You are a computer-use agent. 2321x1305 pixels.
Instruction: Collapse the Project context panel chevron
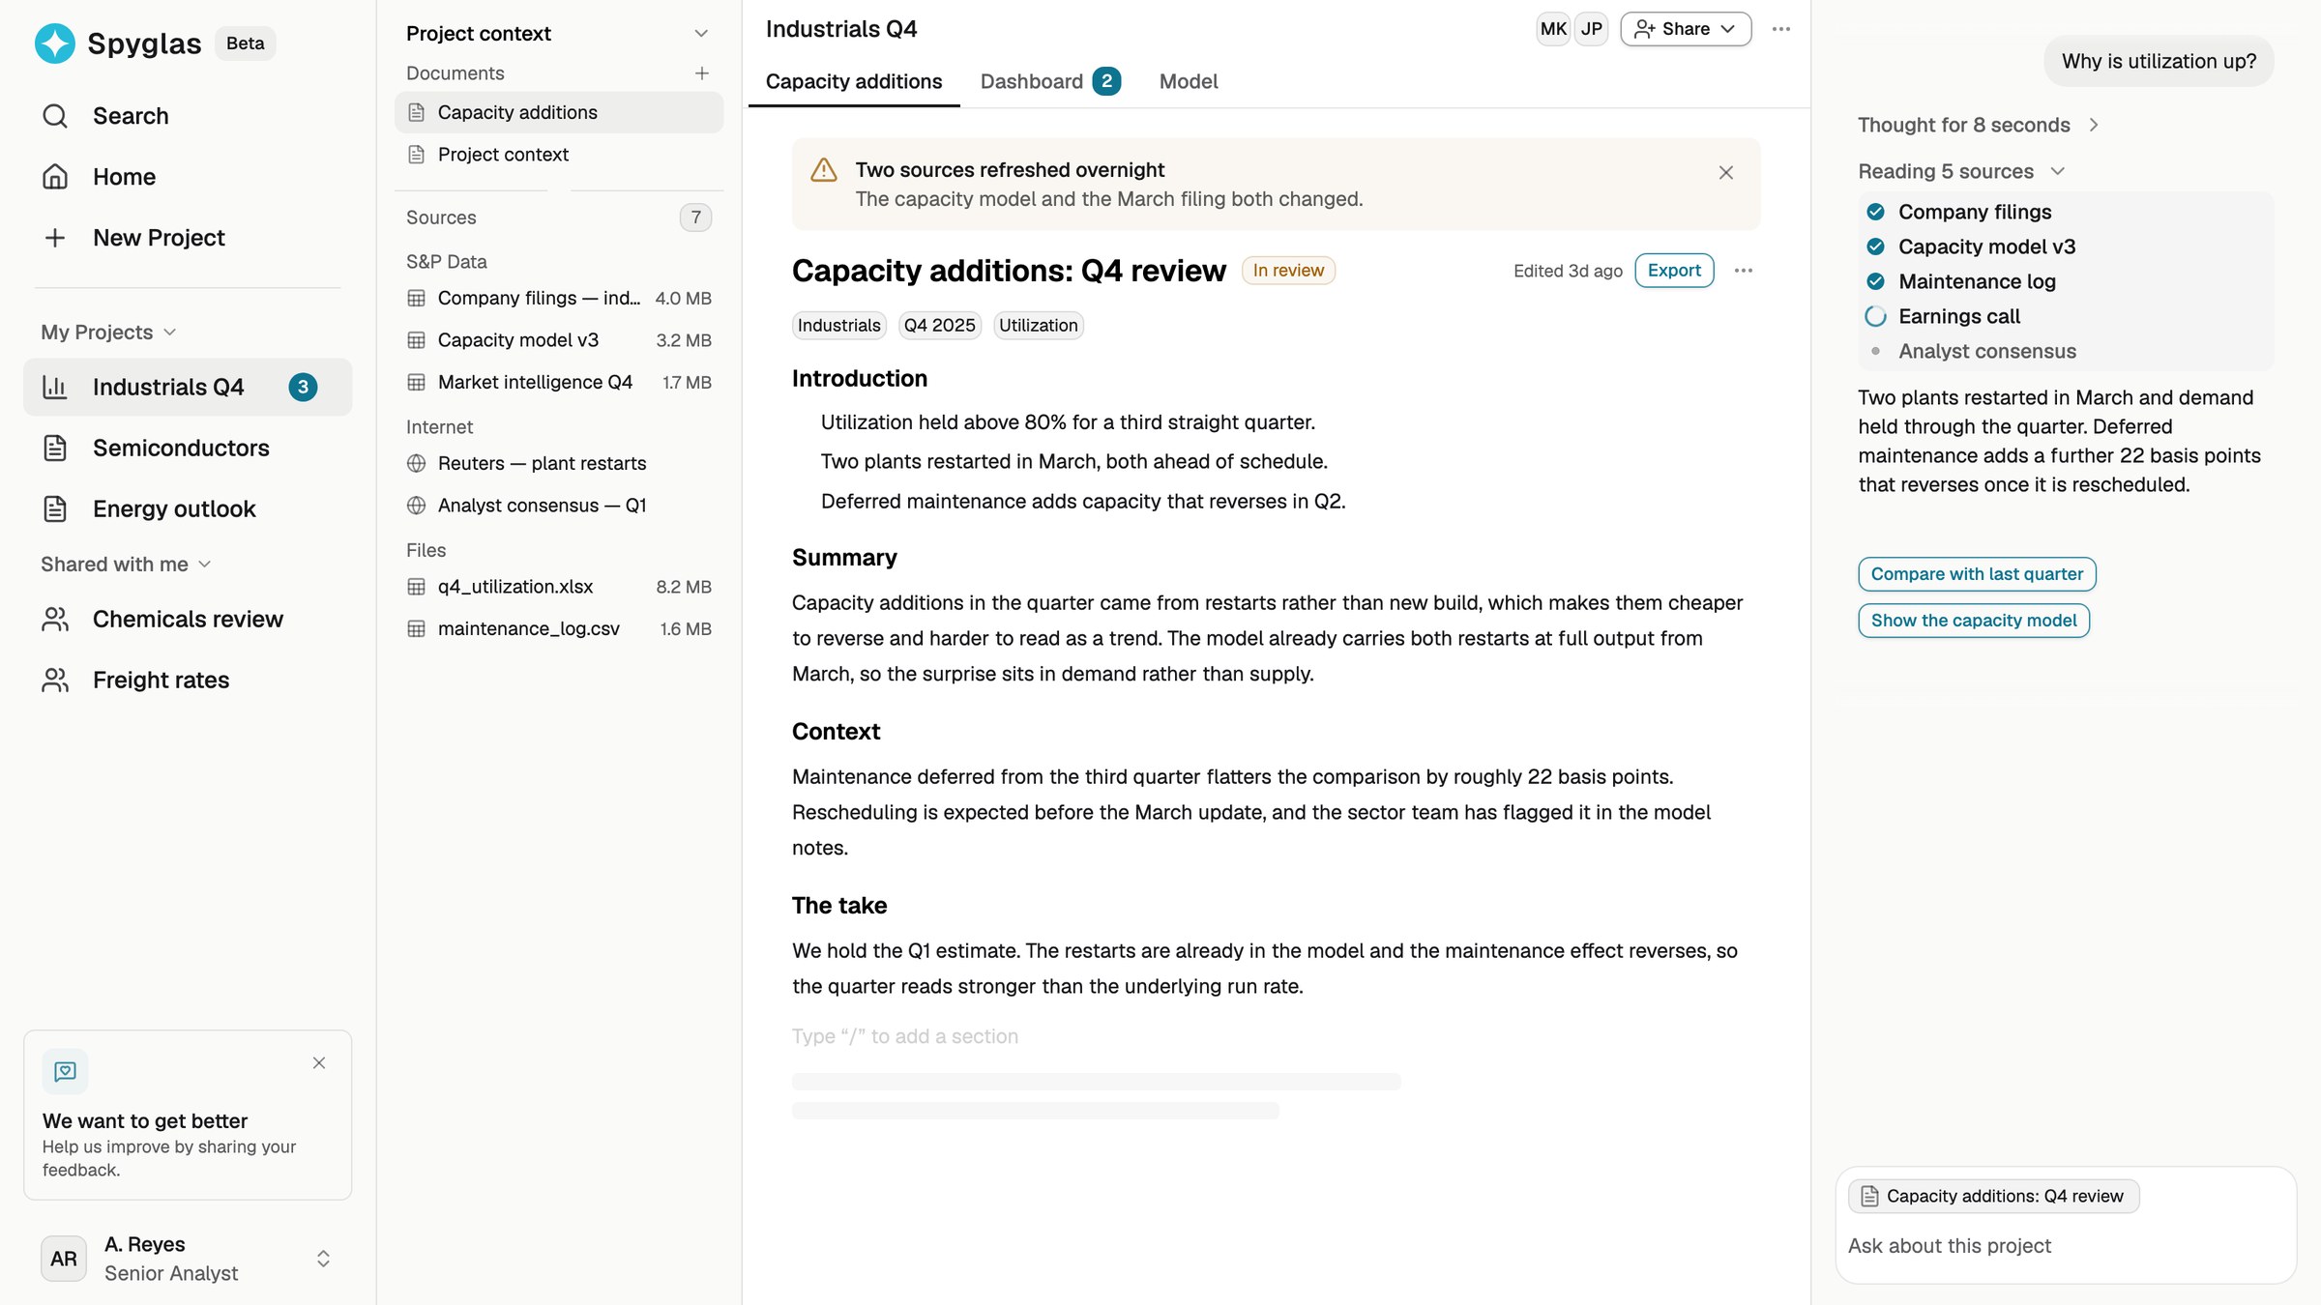[x=701, y=34]
